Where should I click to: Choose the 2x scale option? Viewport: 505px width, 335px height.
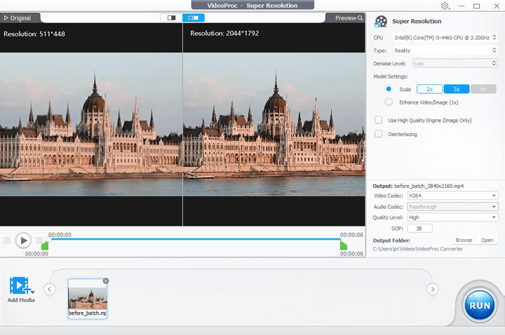point(429,89)
